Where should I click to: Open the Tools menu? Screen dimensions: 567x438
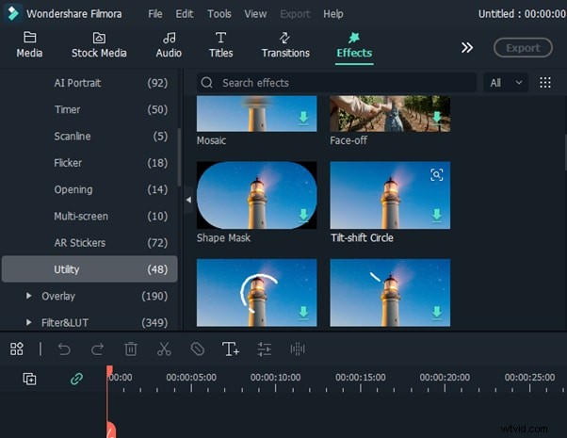(x=219, y=14)
